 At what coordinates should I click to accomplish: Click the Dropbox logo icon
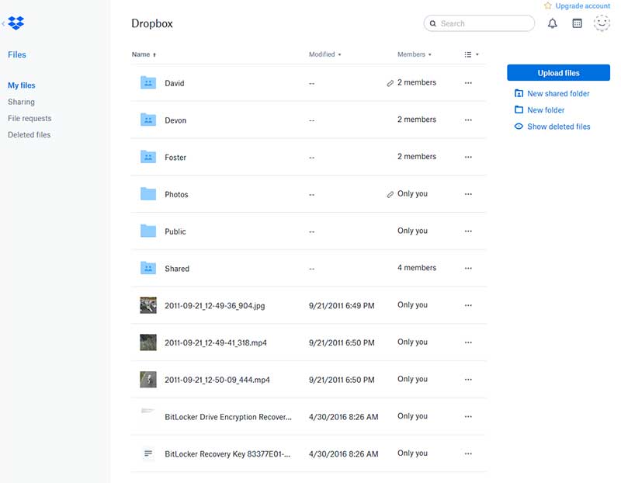[x=16, y=24]
